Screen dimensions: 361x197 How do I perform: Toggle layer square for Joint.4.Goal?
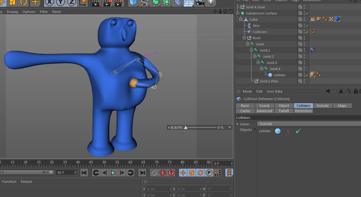coord(300,7)
